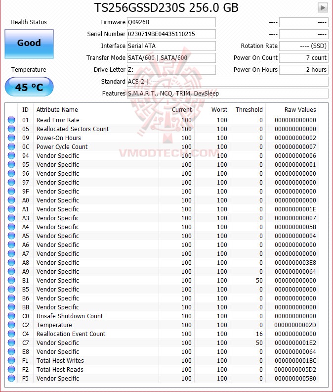
Task: Click status icon of row ID 94
Action: coord(11,155)
